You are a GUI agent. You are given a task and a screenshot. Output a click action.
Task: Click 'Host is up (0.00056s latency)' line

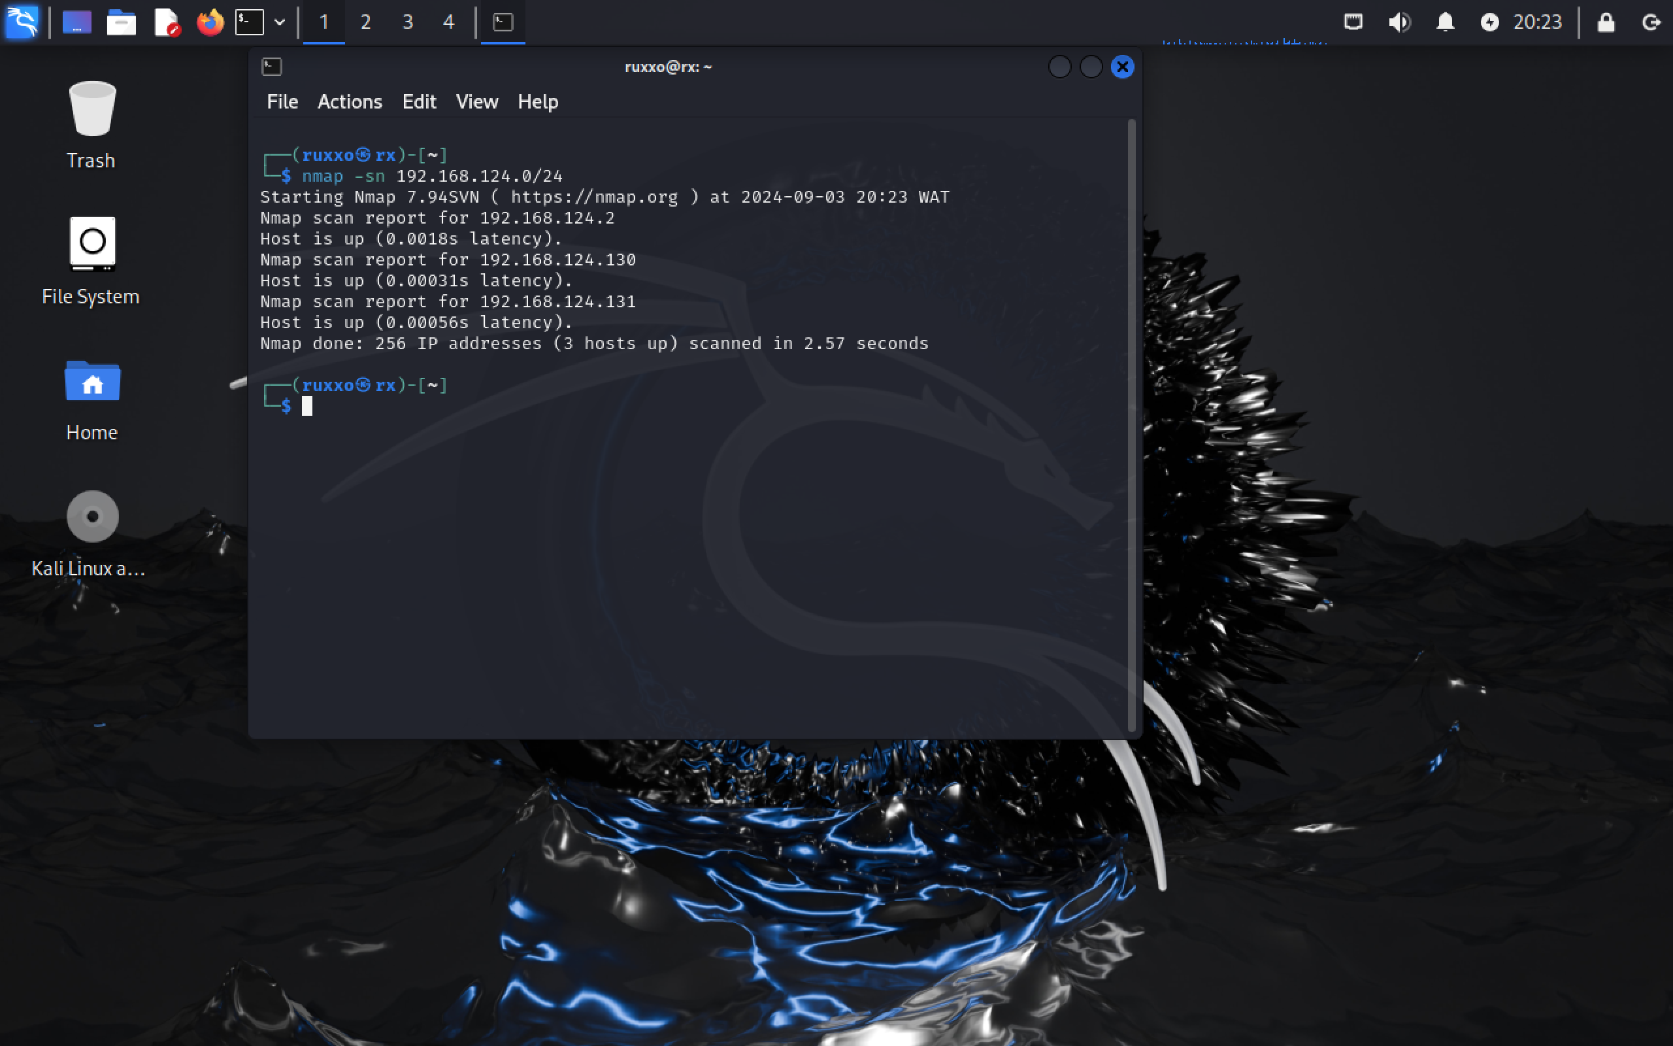(x=417, y=322)
